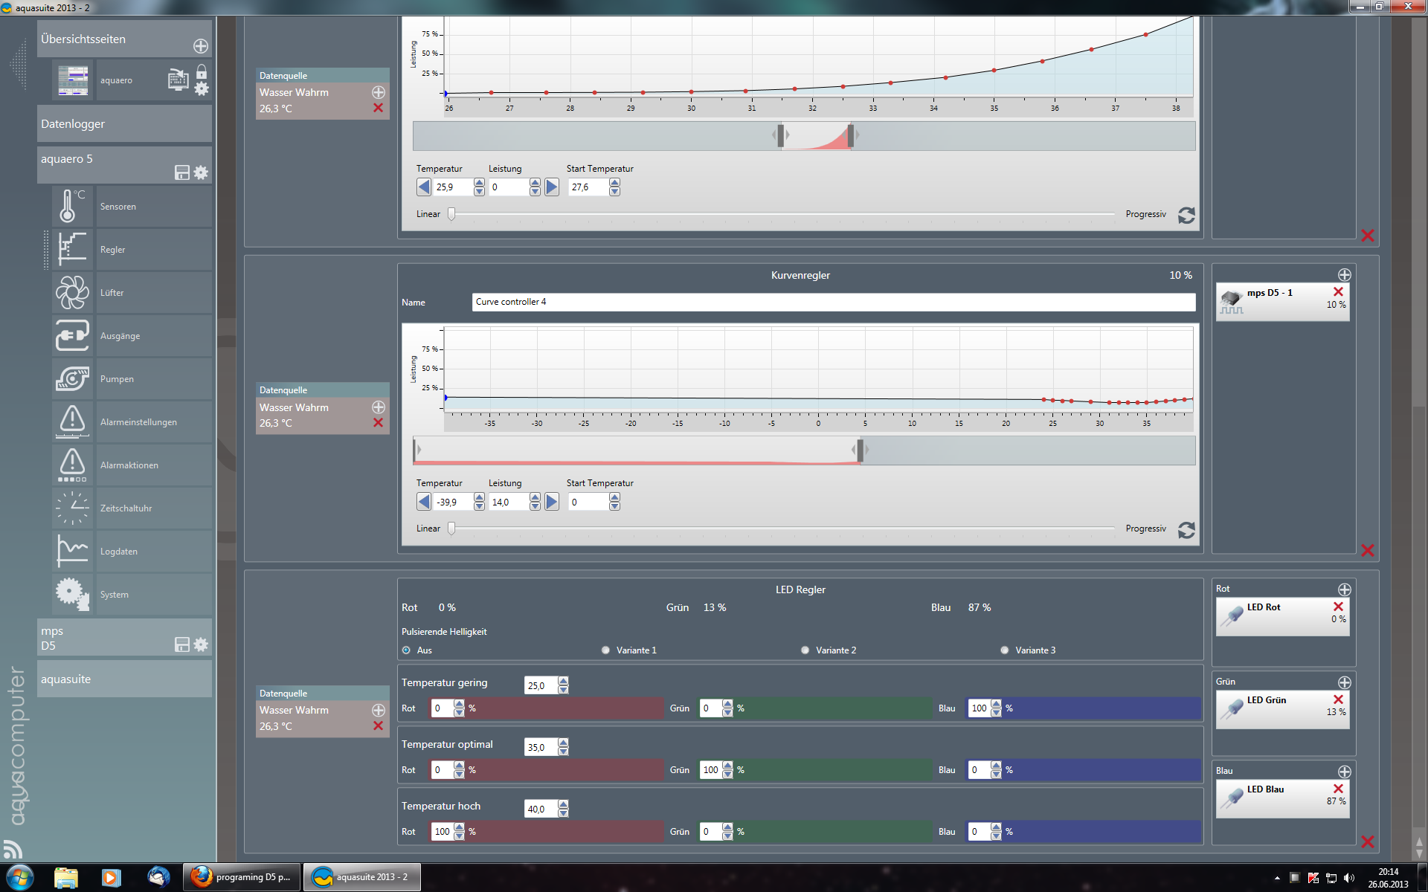Select the Variante 2 radio button

(x=805, y=650)
